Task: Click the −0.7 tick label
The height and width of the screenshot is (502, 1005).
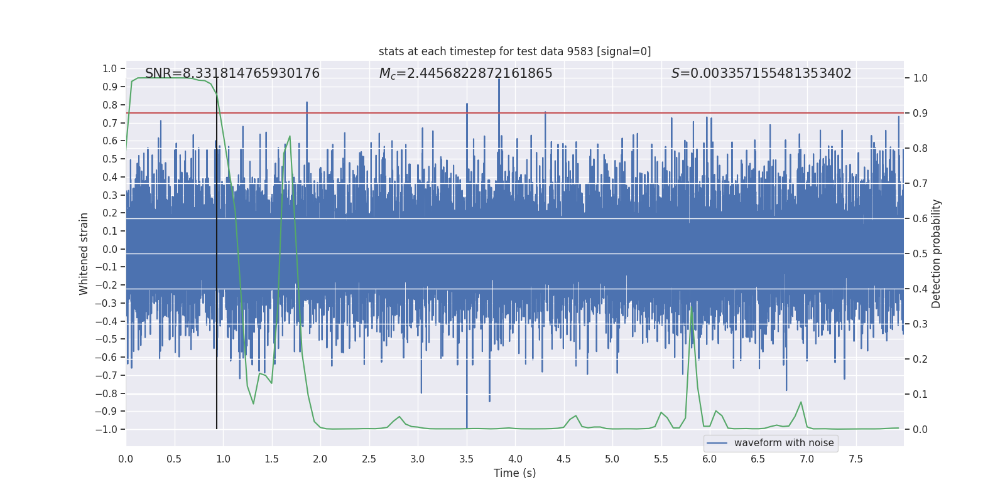Action: coord(106,375)
